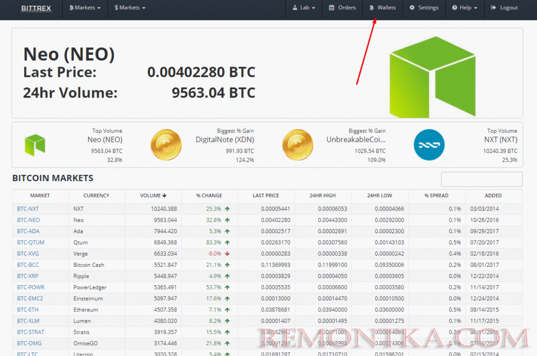
Task: Sort table by % Spread column
Action: tap(436, 195)
